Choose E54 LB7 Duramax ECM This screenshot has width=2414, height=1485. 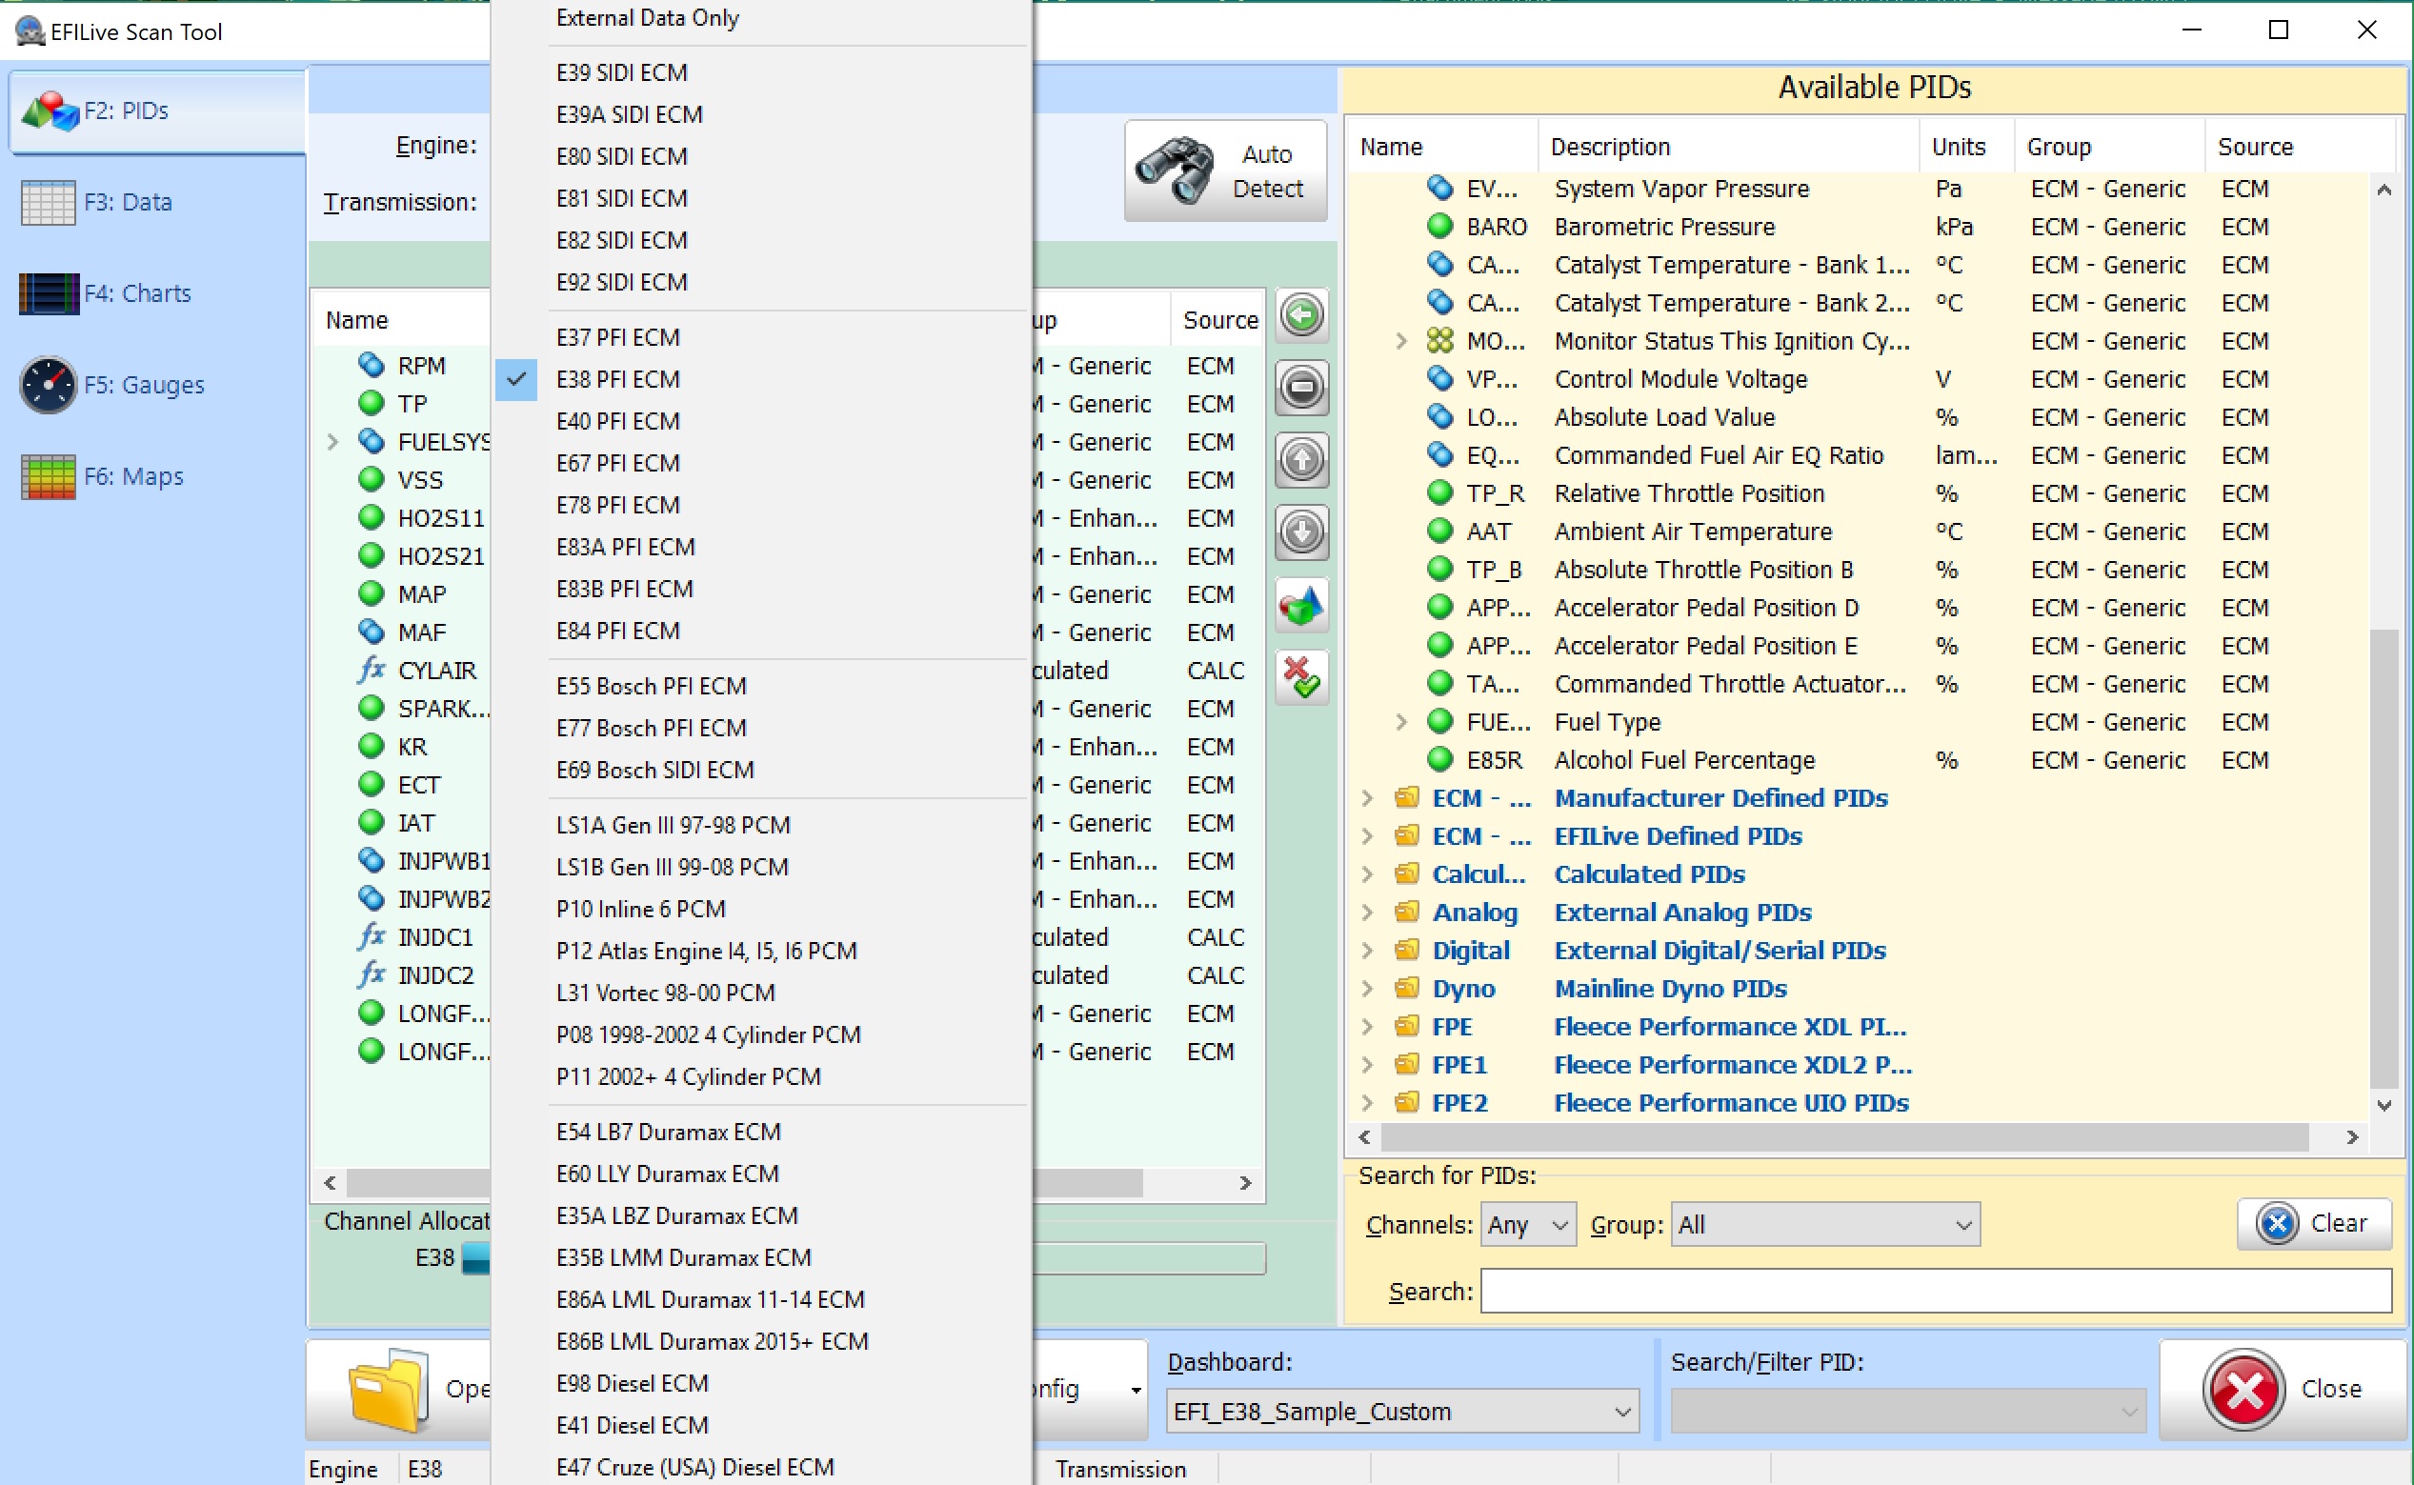coord(761,1133)
